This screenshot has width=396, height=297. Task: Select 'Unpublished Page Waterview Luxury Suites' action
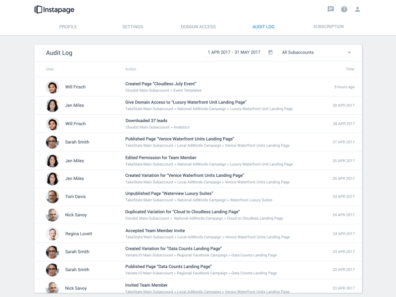(169, 194)
